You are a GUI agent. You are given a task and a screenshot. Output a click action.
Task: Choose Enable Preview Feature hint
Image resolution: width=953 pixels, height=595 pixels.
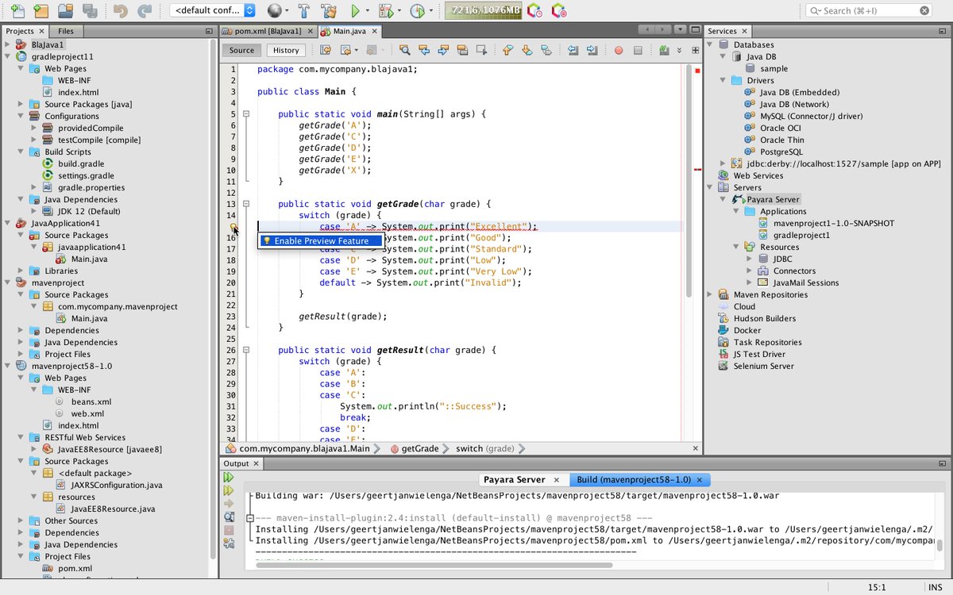321,240
